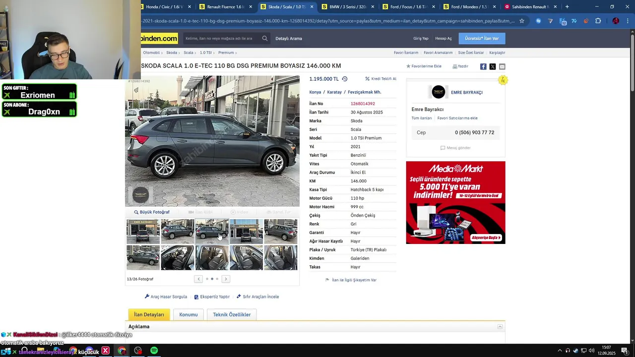Click Ücretsiz İlan Ver button
635x357 pixels.
pos(482,38)
